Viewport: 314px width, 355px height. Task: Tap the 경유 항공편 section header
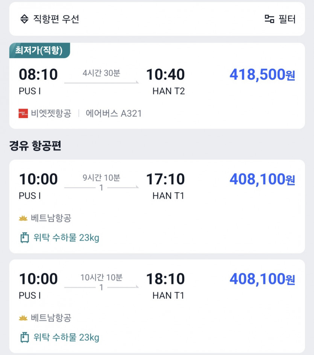pos(35,146)
